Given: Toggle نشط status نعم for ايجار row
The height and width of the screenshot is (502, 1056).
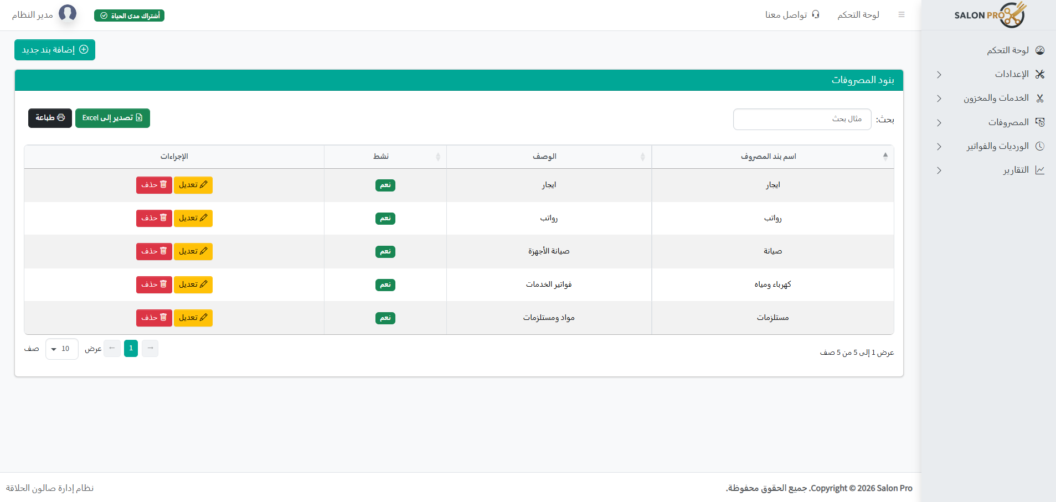Looking at the screenshot, I should (385, 185).
